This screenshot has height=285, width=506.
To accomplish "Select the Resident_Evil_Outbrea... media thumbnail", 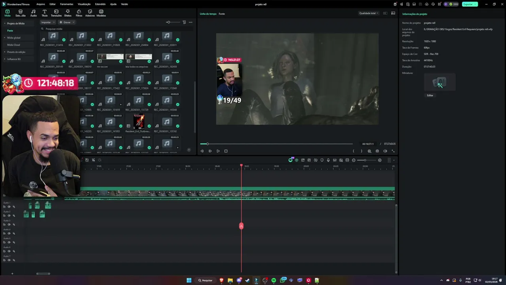I will click(138, 122).
